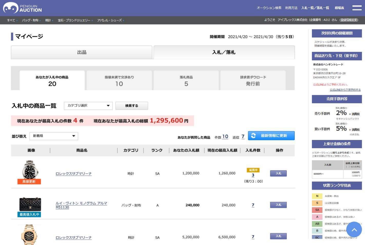Open the カテゴリ選択 dropdown

coord(88,106)
